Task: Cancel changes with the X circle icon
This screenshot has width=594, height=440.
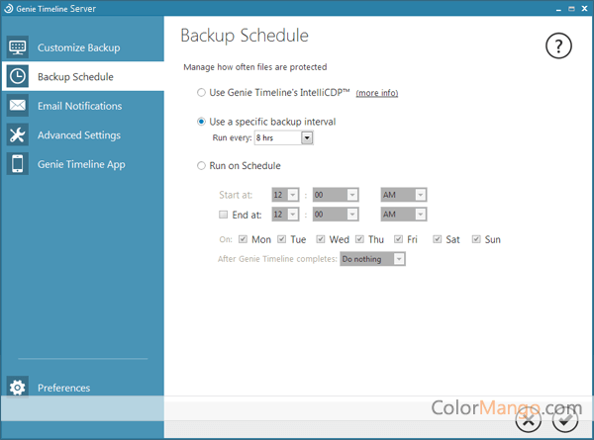Action: click(530, 419)
